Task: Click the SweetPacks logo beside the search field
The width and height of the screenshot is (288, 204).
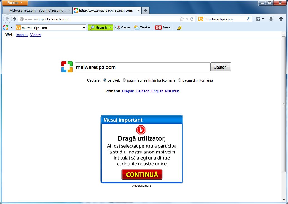Action: (67, 67)
